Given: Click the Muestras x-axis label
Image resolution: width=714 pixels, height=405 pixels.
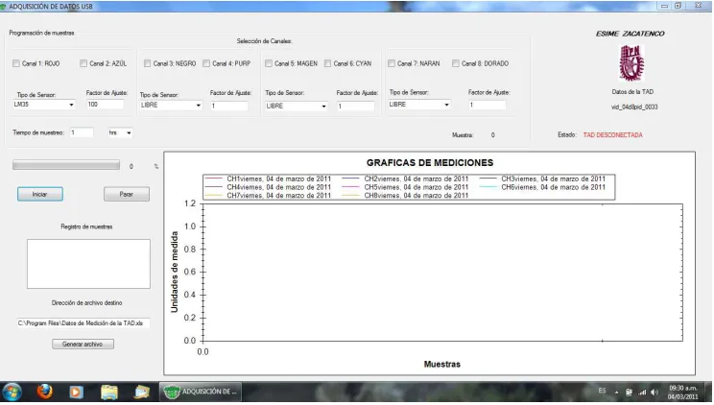Looking at the screenshot, I should [442, 364].
